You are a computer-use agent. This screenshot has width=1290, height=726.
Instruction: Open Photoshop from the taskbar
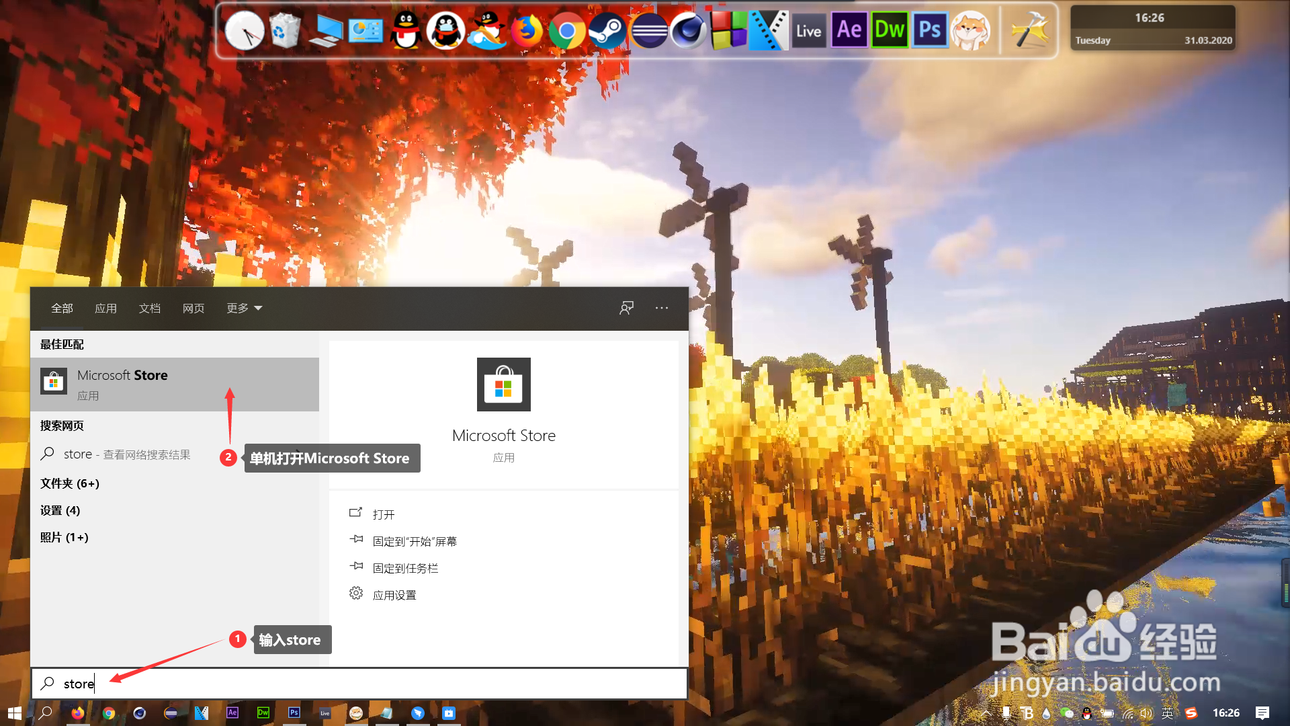[294, 713]
